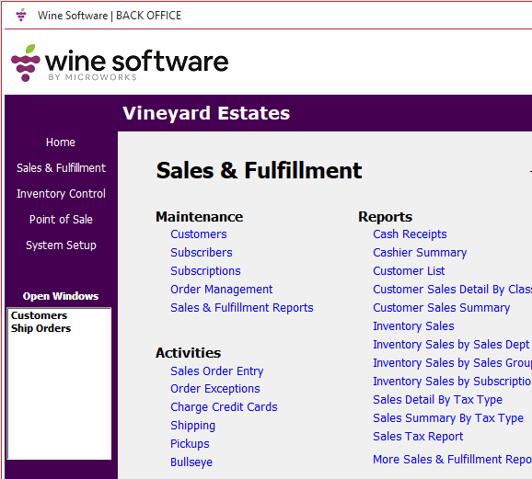Start Sales Order Entry
Screen dimensions: 532x479
point(217,371)
